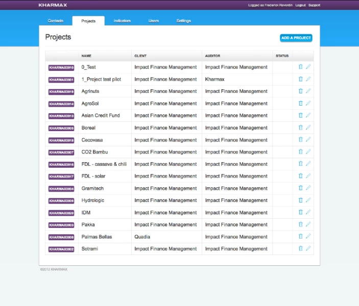Click the trash icon in Gramitech row

coord(300,188)
